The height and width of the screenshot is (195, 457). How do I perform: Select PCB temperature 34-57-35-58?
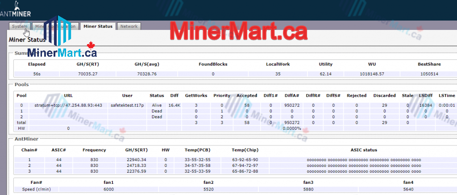(x=198, y=166)
